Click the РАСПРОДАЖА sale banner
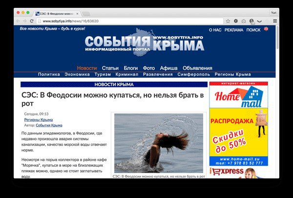 click(239, 132)
